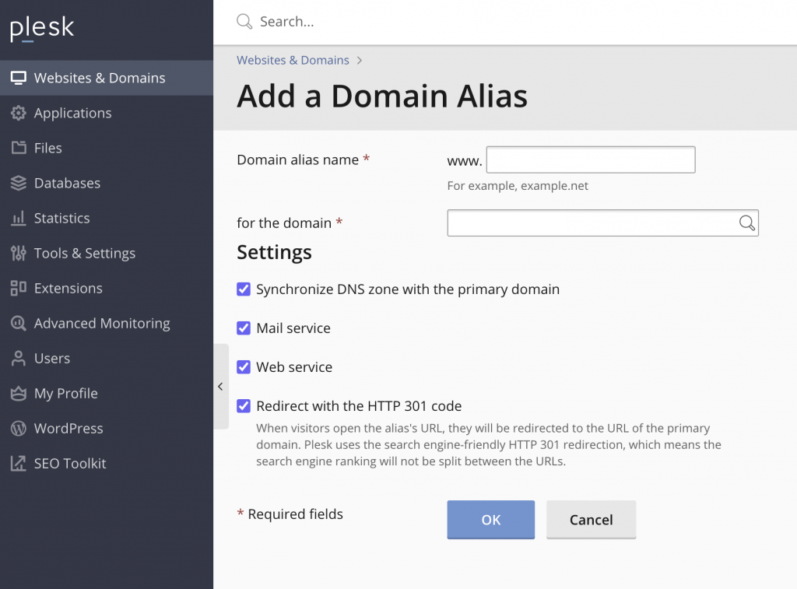Image resolution: width=797 pixels, height=589 pixels.
Task: Uncheck Synchronize DNS zone with primary domain
Action: pos(244,289)
